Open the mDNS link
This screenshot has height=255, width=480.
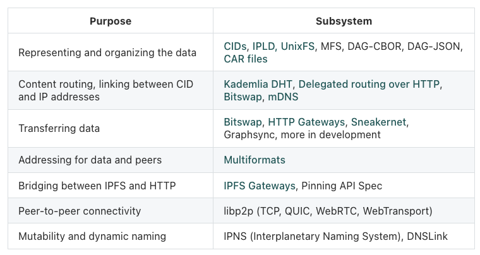[x=283, y=97]
